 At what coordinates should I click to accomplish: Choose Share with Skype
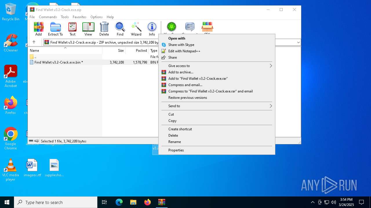[x=217, y=45]
